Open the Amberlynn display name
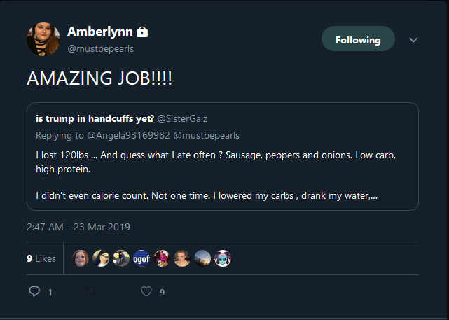The width and height of the screenshot is (449, 320). pyautogui.click(x=100, y=32)
